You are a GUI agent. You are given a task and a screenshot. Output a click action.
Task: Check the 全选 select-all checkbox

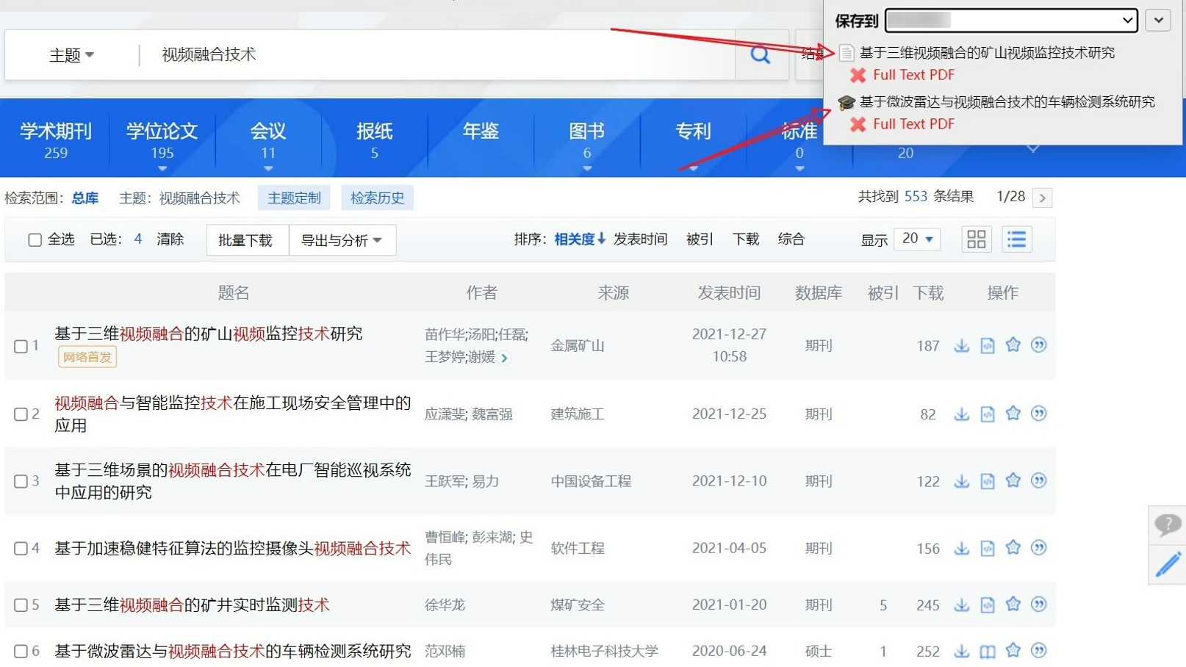(x=35, y=239)
